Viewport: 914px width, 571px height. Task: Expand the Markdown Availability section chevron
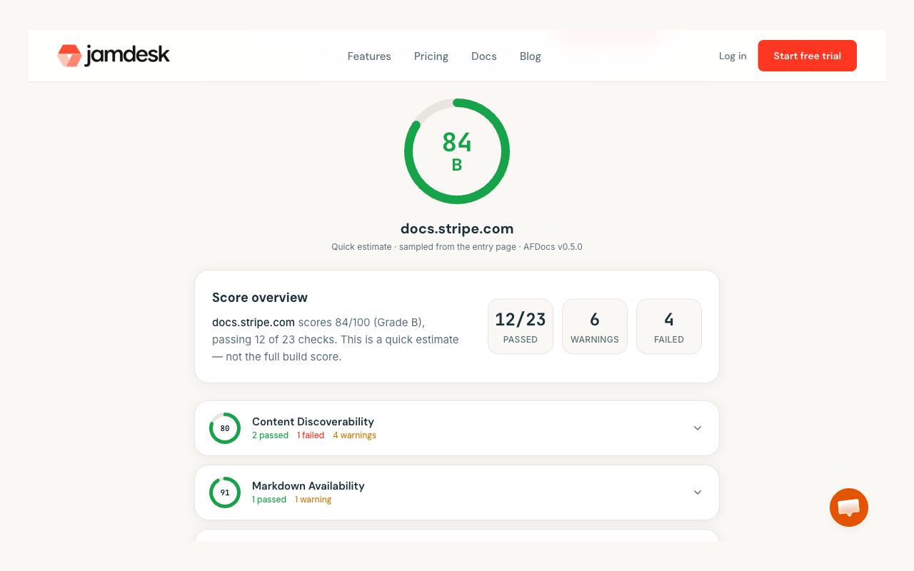tap(698, 492)
